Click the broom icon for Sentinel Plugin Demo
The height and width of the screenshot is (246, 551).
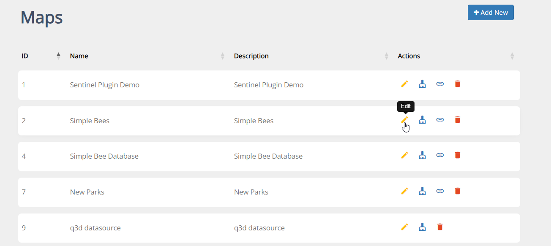pos(422,84)
